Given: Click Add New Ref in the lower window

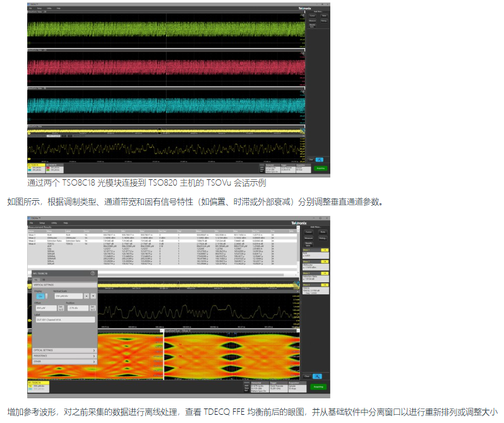Looking at the screenshot, I should (246, 387).
